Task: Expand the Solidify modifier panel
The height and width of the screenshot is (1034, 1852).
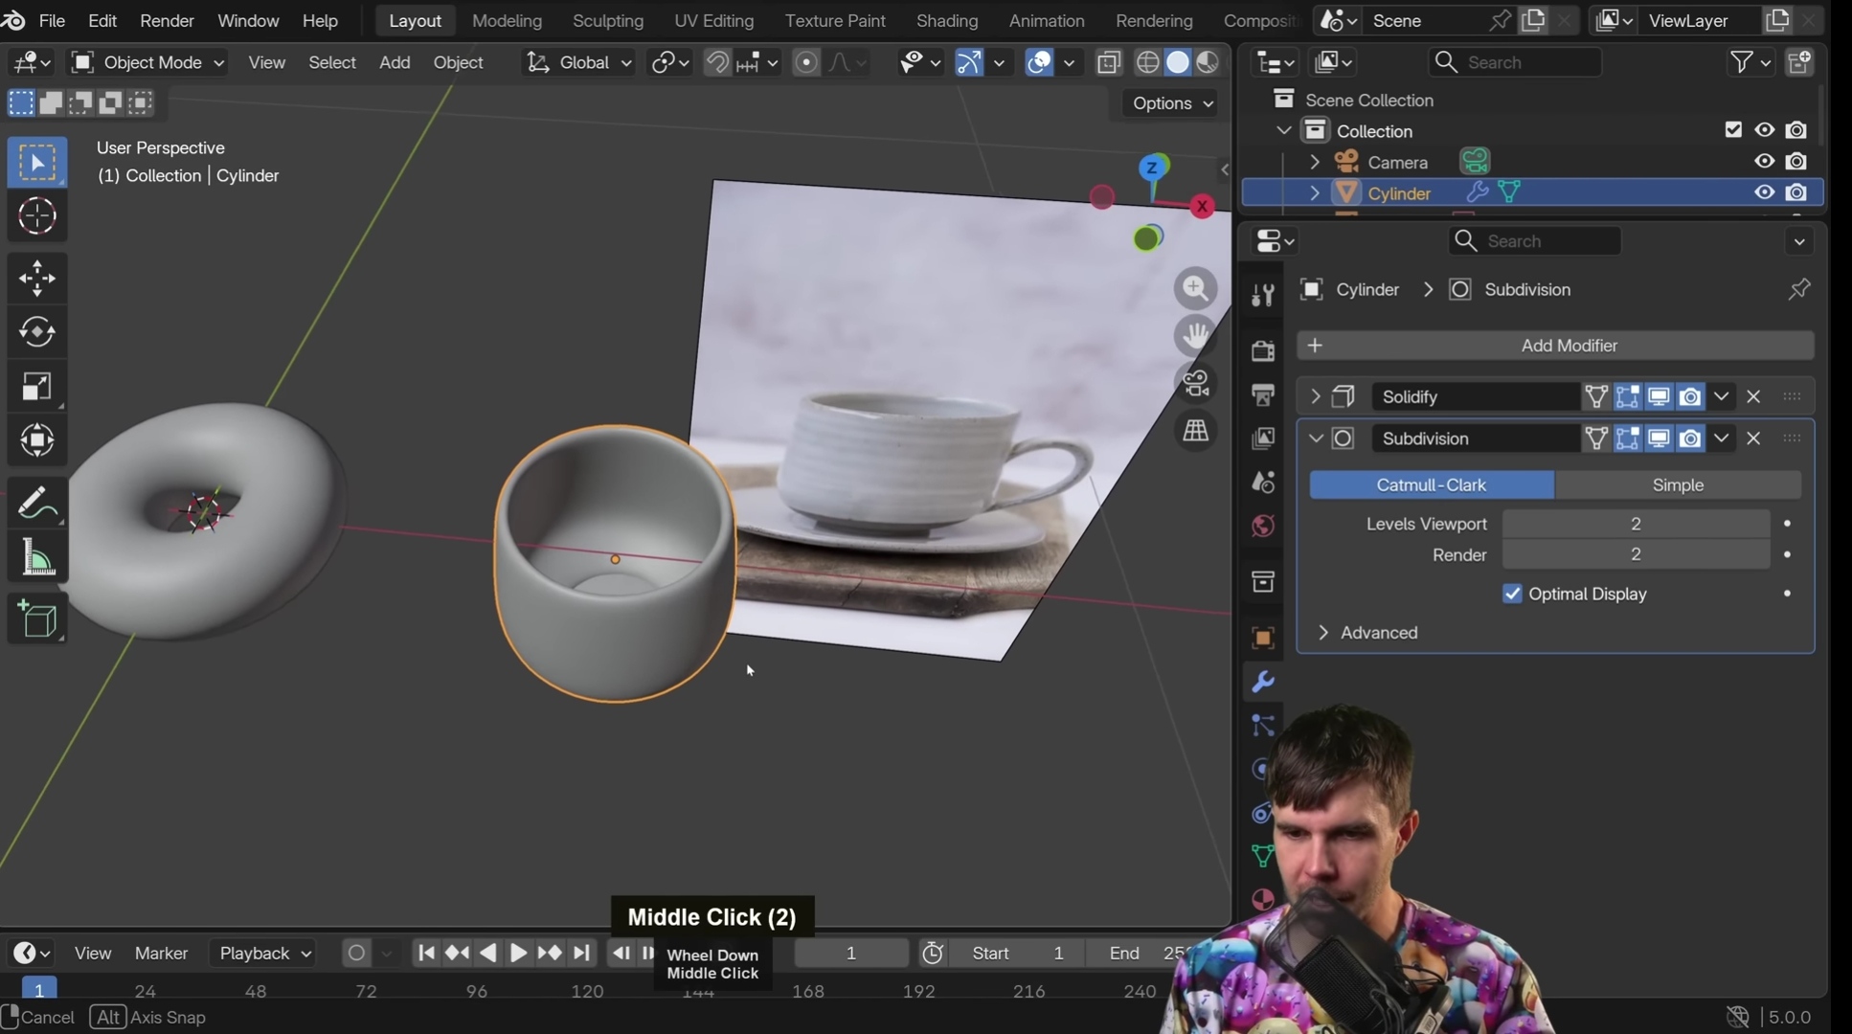Action: tap(1315, 396)
